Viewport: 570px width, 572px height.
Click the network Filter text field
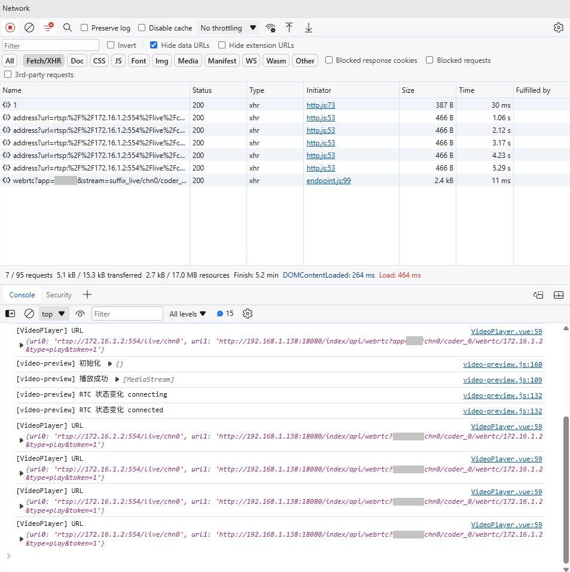[50, 45]
